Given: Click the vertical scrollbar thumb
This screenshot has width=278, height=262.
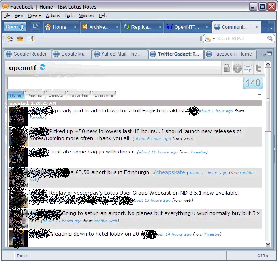Looking at the screenshot, I should click(268, 100).
